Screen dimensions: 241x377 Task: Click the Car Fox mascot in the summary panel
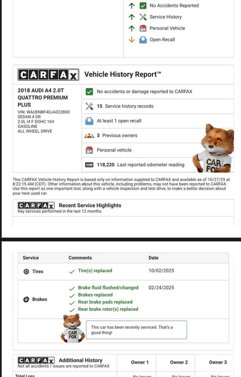213,148
